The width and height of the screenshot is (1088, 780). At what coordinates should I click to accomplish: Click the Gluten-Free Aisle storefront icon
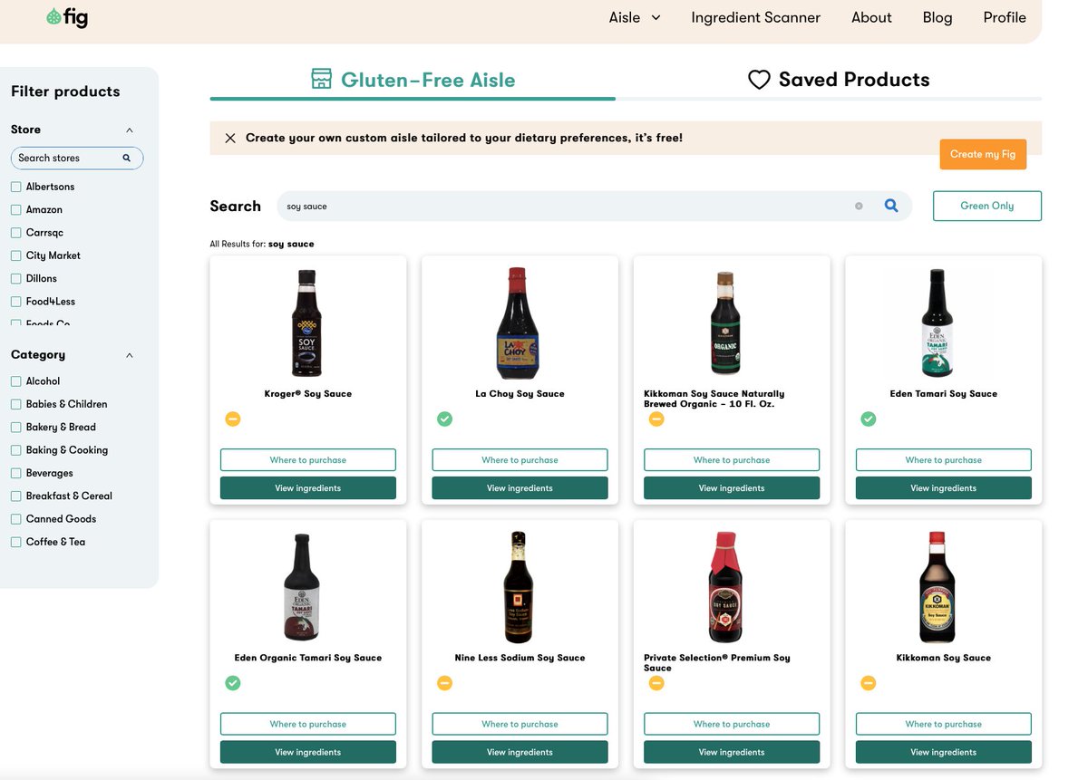point(321,79)
